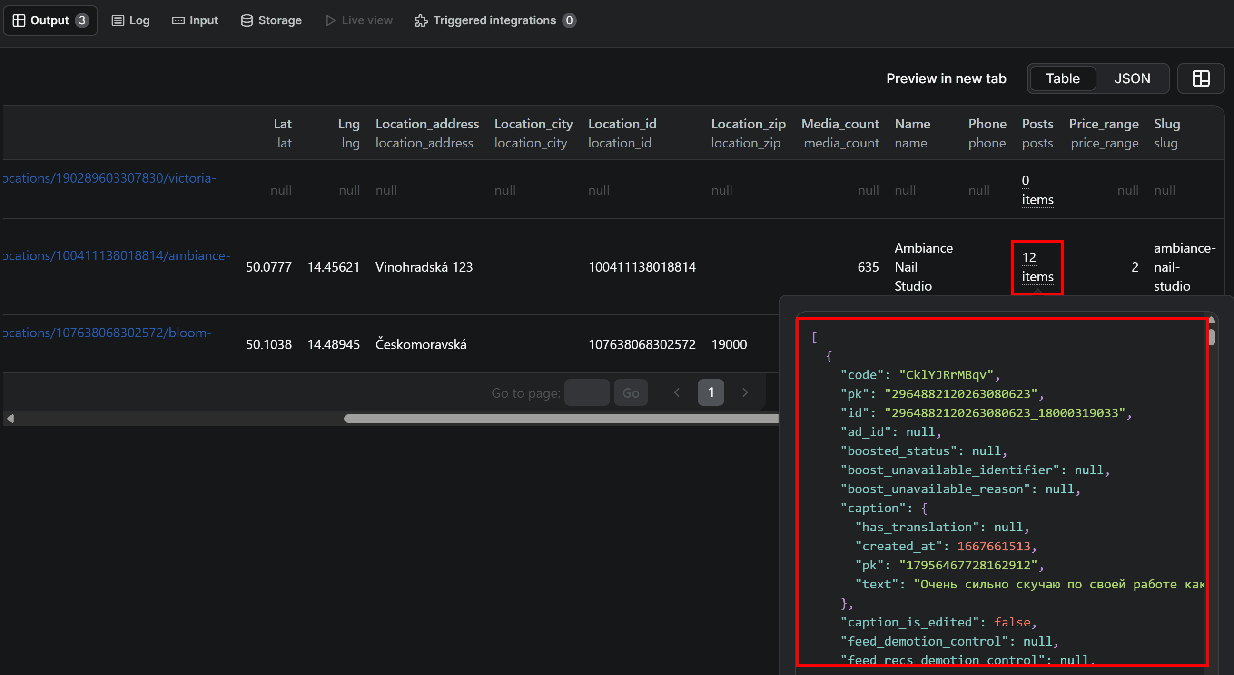The width and height of the screenshot is (1234, 675).
Task: Click the column layout icon button
Action: [x=1201, y=78]
